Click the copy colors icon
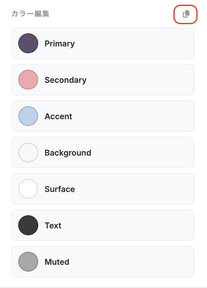 click(186, 14)
